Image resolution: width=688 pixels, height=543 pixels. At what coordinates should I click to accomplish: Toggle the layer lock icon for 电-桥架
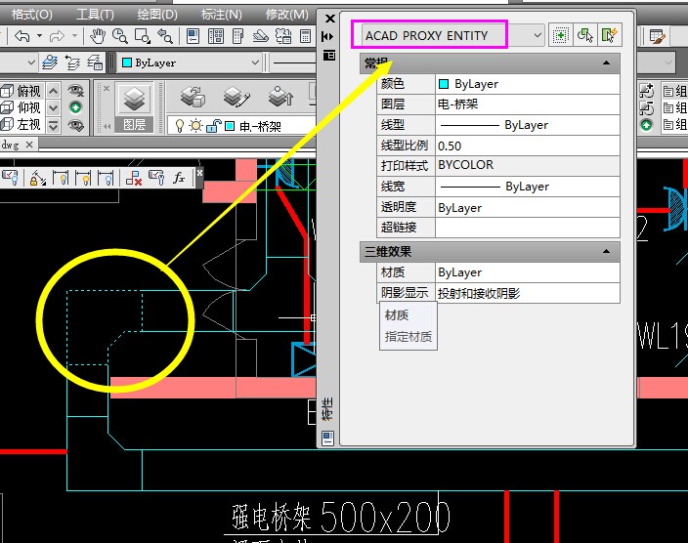(212, 126)
